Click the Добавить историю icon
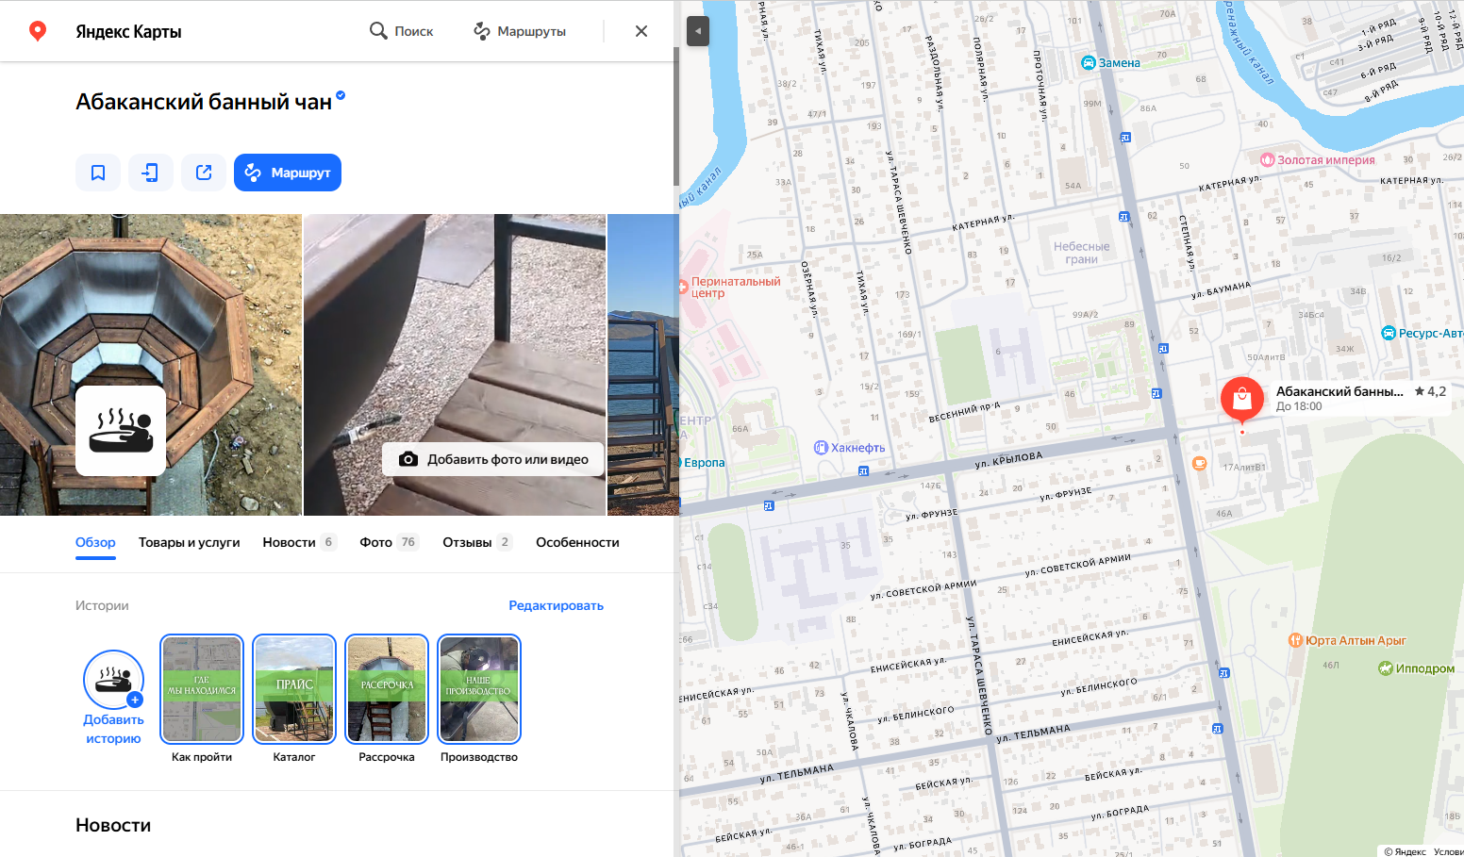 tap(113, 680)
